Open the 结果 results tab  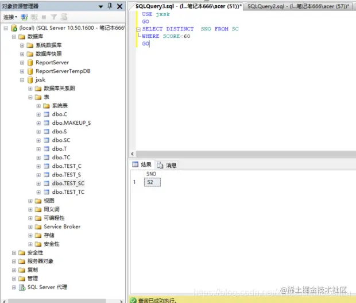[x=142, y=164]
